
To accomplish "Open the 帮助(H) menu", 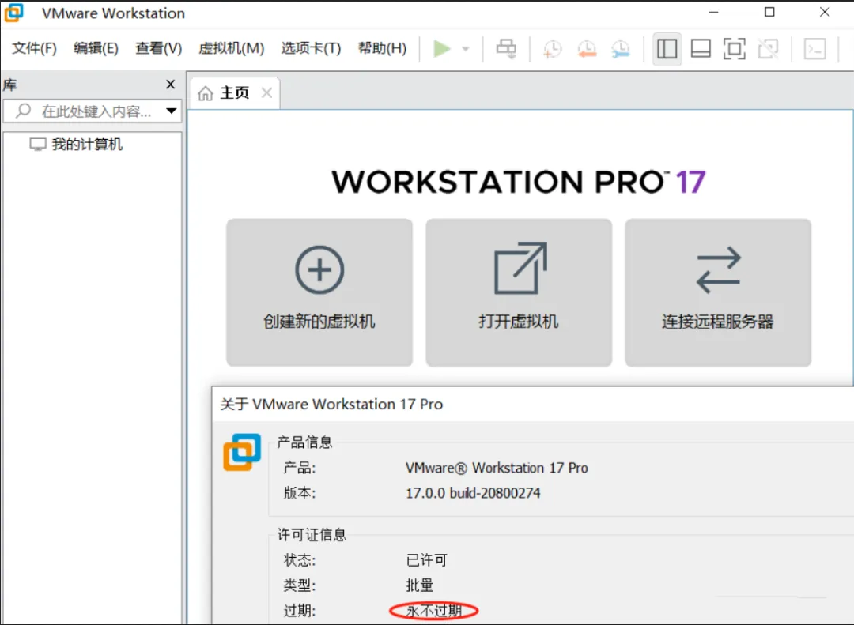I will (x=383, y=48).
